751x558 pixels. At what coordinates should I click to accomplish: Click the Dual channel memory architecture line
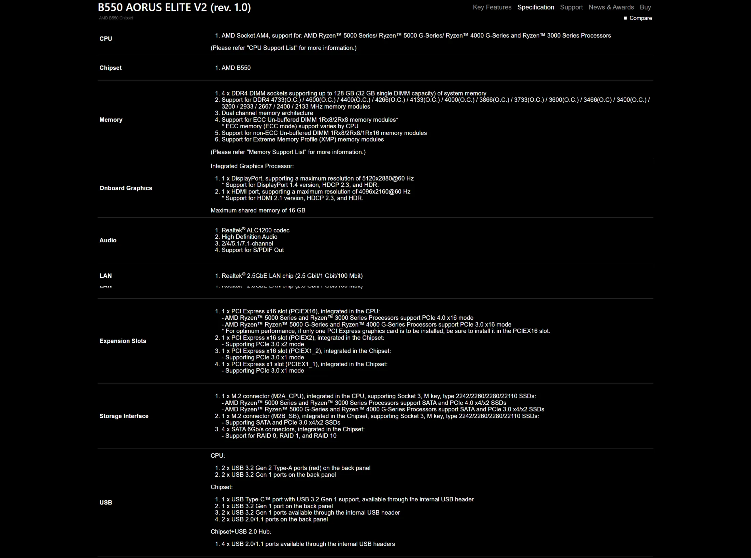[x=267, y=113]
